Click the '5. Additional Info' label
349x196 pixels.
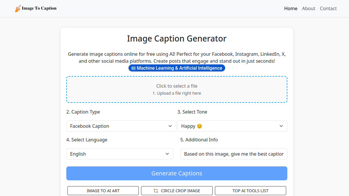click(199, 140)
